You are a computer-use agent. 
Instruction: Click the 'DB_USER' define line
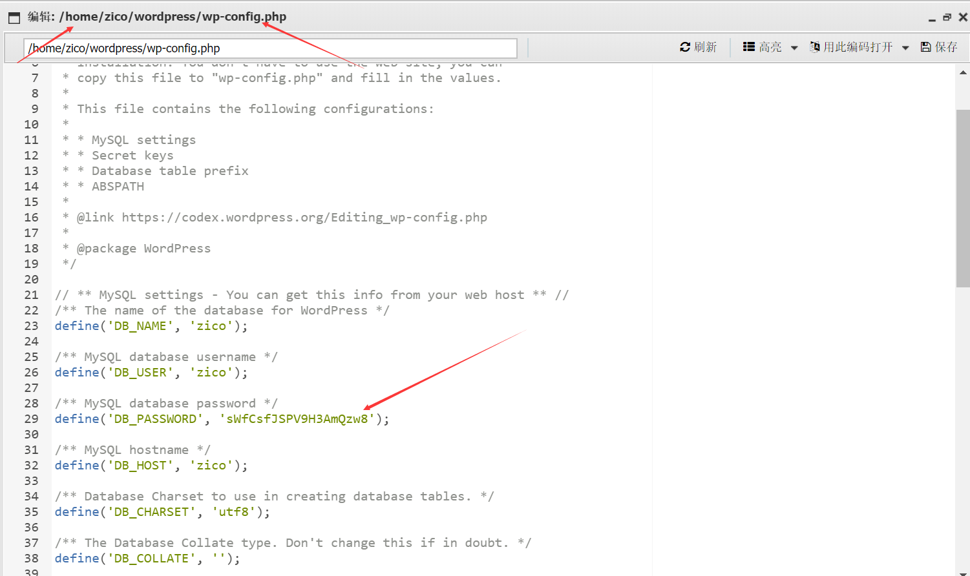click(151, 373)
